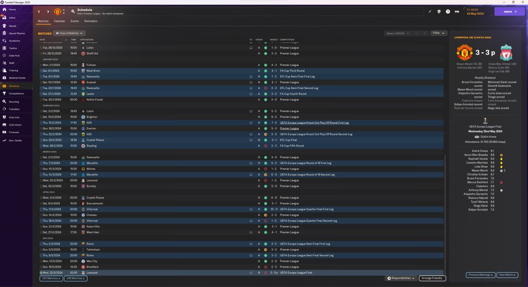Switch to the Events tab
This screenshot has height=287, width=528.
(75, 21)
